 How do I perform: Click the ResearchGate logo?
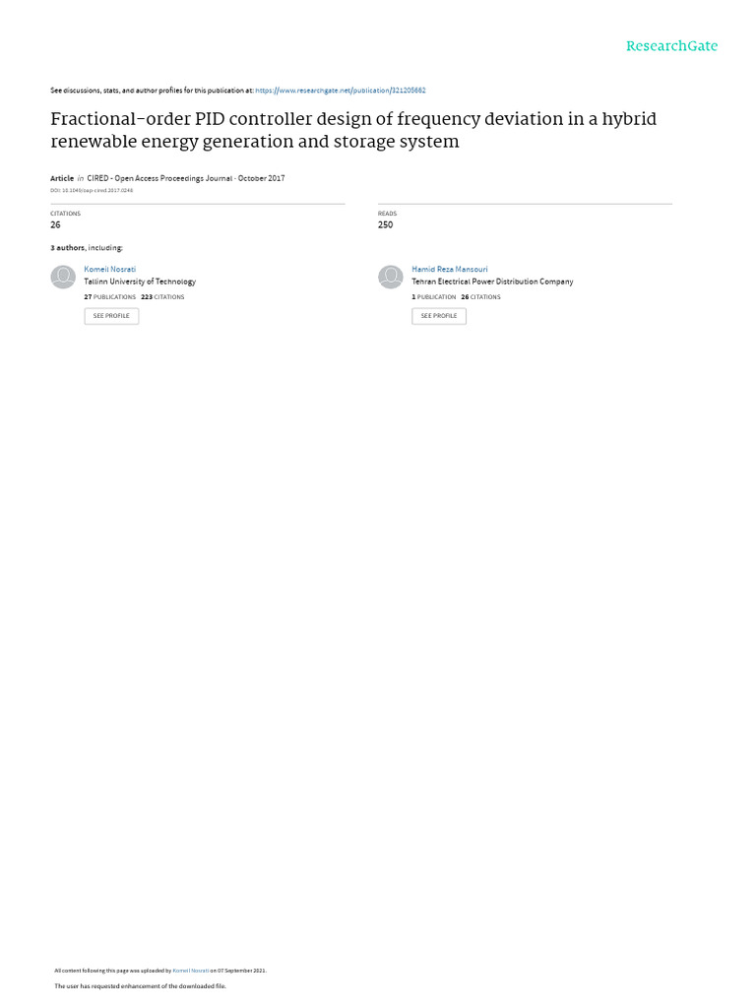click(671, 46)
